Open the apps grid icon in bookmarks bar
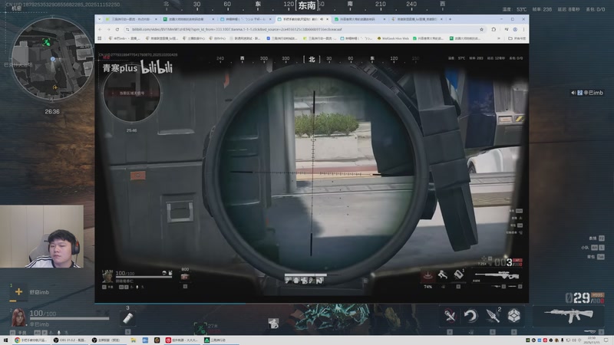The height and width of the screenshot is (345, 614). [100, 38]
